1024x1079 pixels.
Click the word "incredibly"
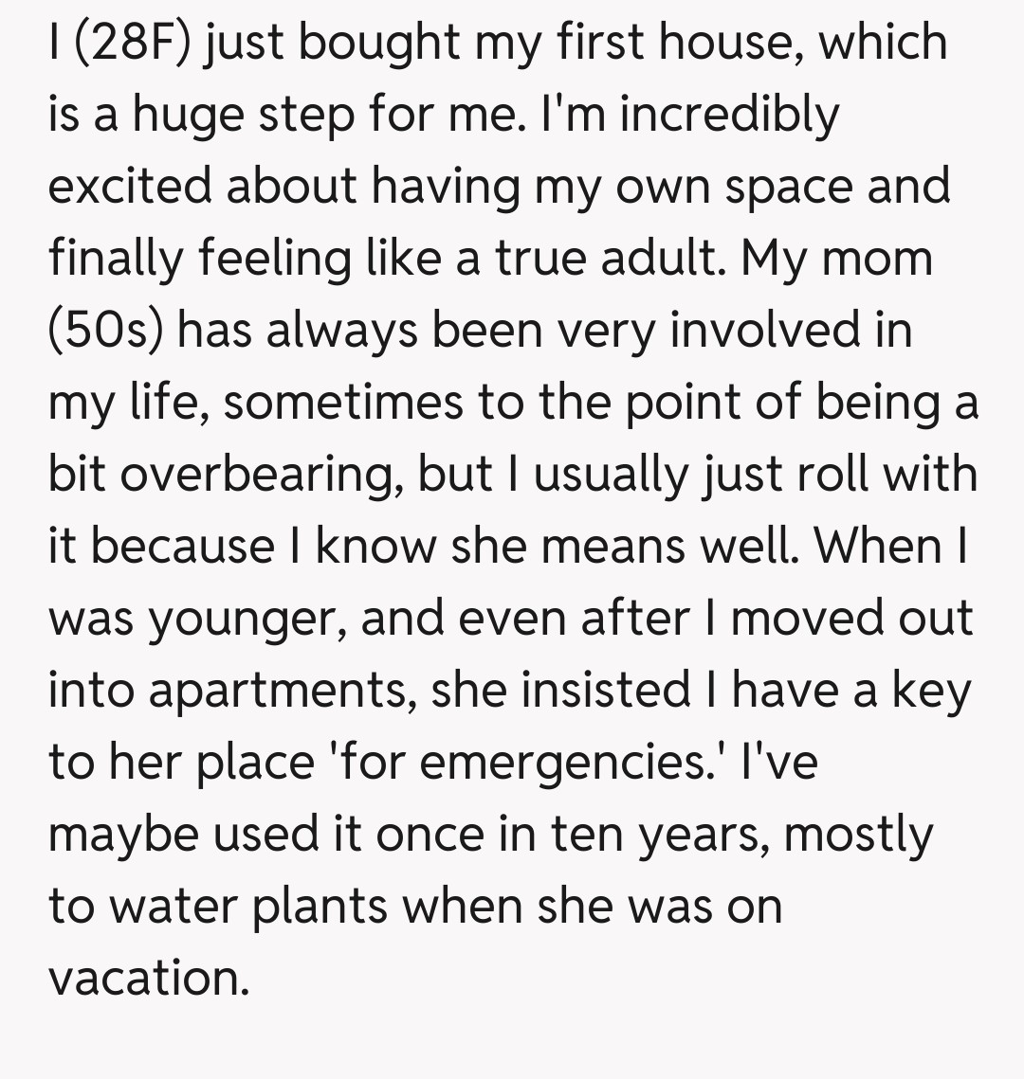(731, 115)
